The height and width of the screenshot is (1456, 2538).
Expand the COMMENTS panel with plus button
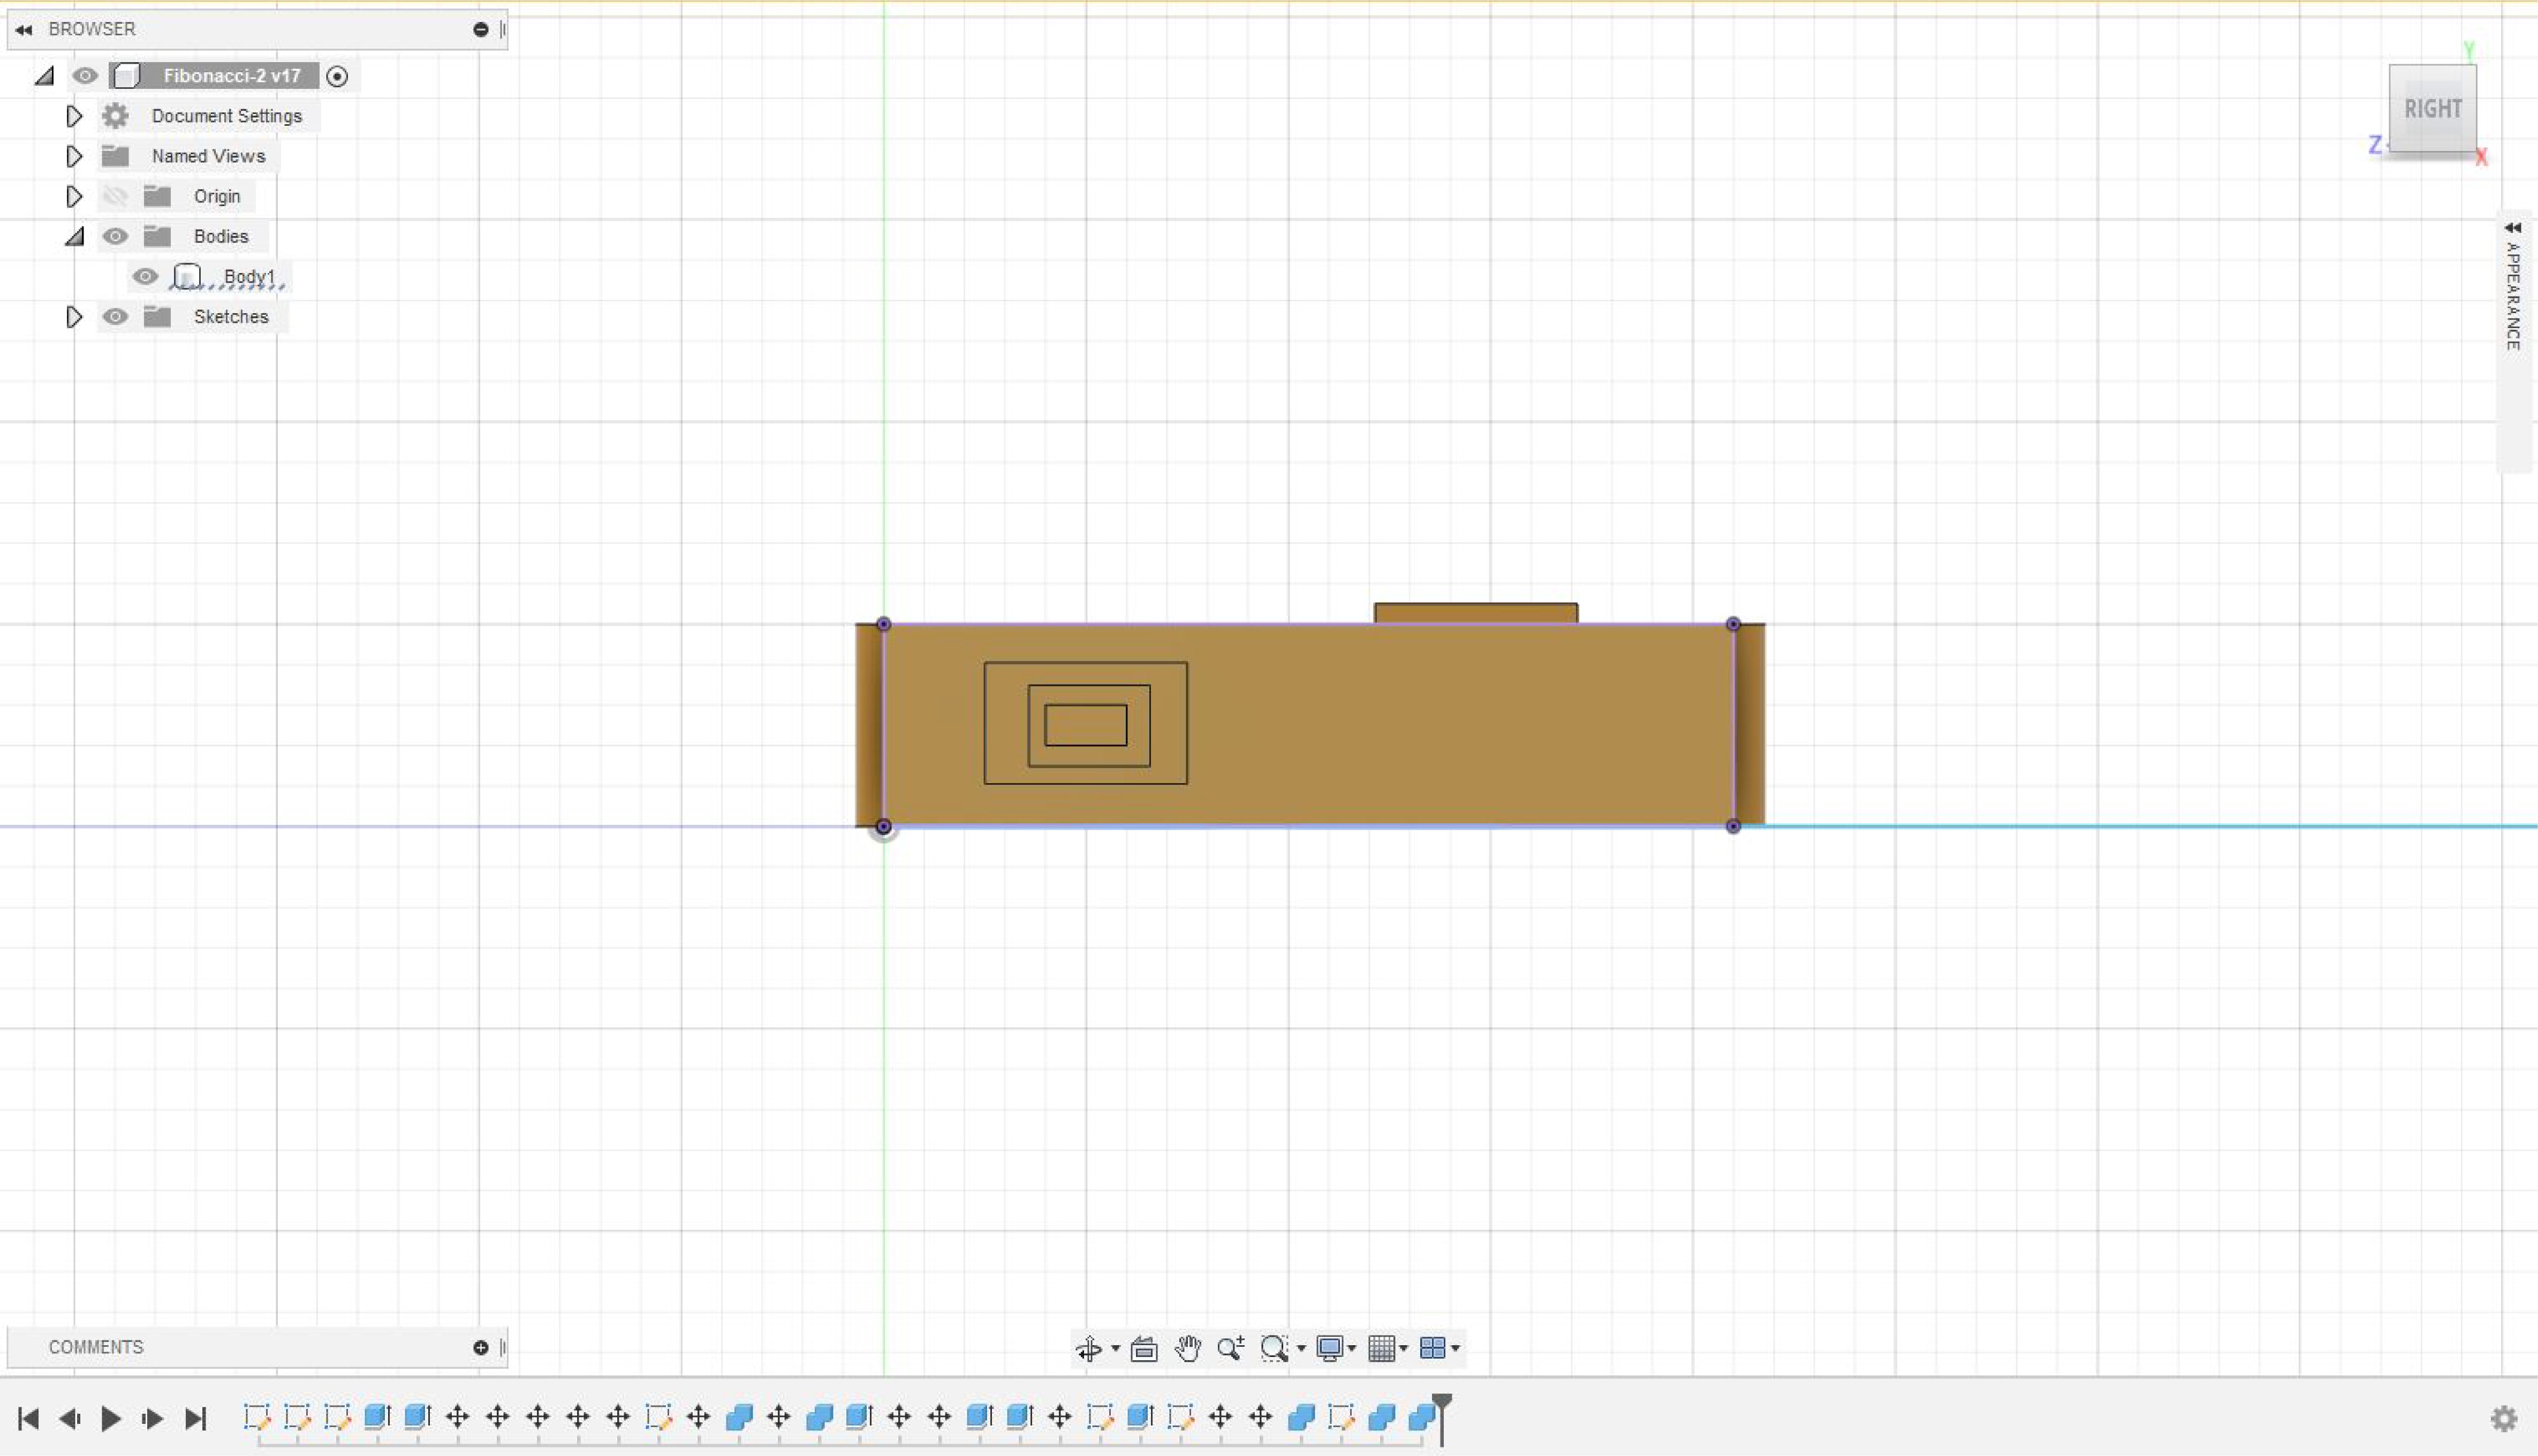481,1348
